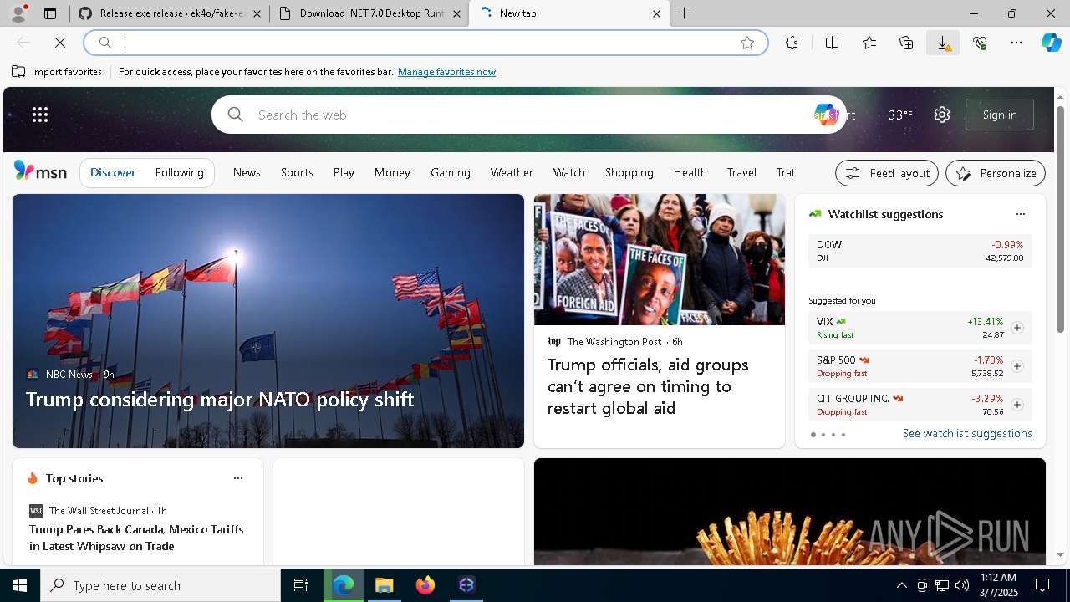Open the MSN app launcher grid
The image size is (1070, 602).
tap(40, 115)
